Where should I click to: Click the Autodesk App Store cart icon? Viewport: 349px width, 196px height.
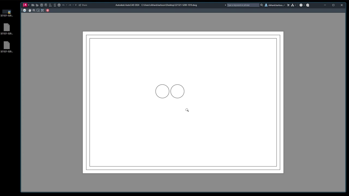click(288, 5)
